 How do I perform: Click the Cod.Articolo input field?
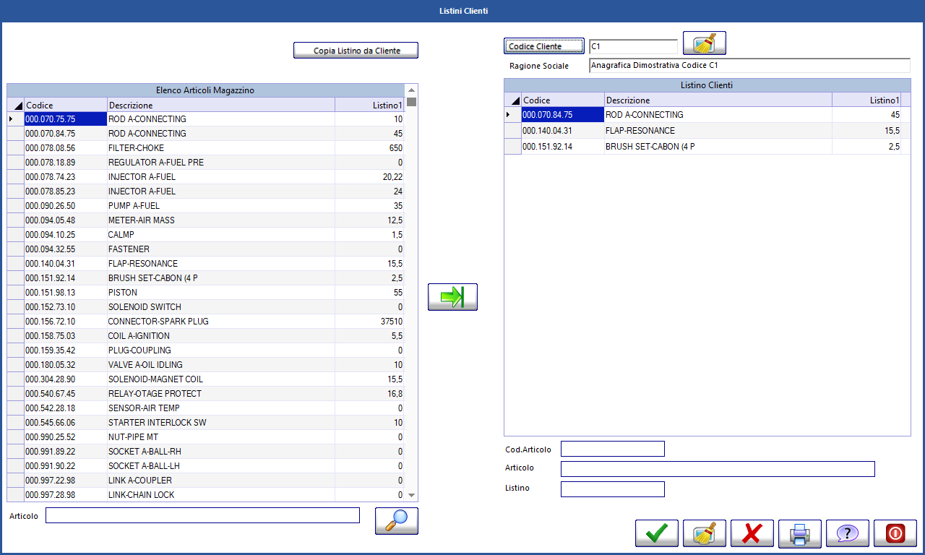[x=613, y=449]
